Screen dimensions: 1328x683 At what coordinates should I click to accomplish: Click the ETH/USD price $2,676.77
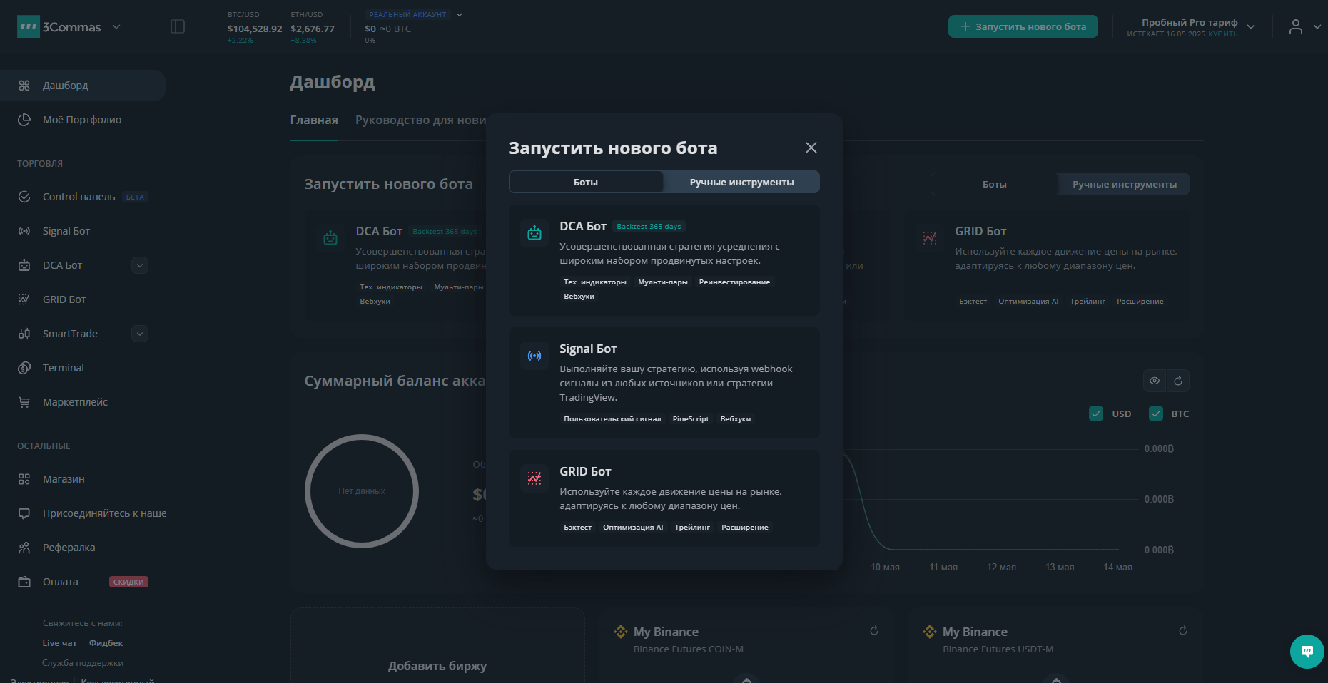point(313,29)
